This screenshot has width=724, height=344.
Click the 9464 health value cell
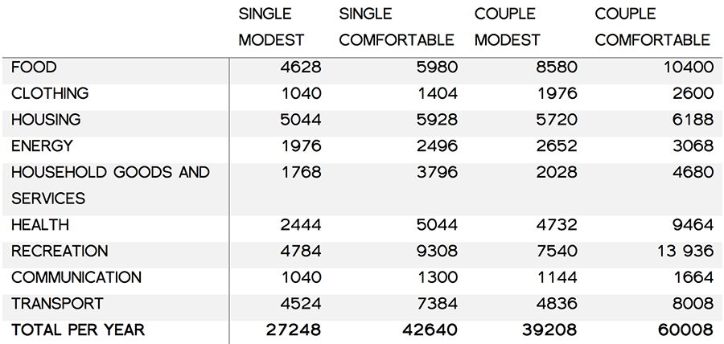tap(693, 225)
